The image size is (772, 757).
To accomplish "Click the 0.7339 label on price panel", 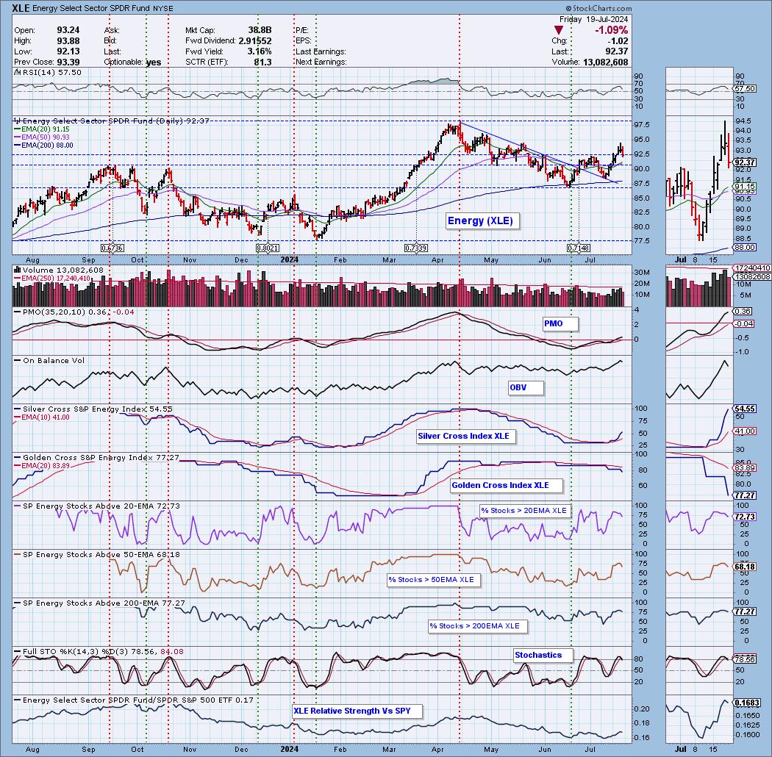I will pos(416,248).
